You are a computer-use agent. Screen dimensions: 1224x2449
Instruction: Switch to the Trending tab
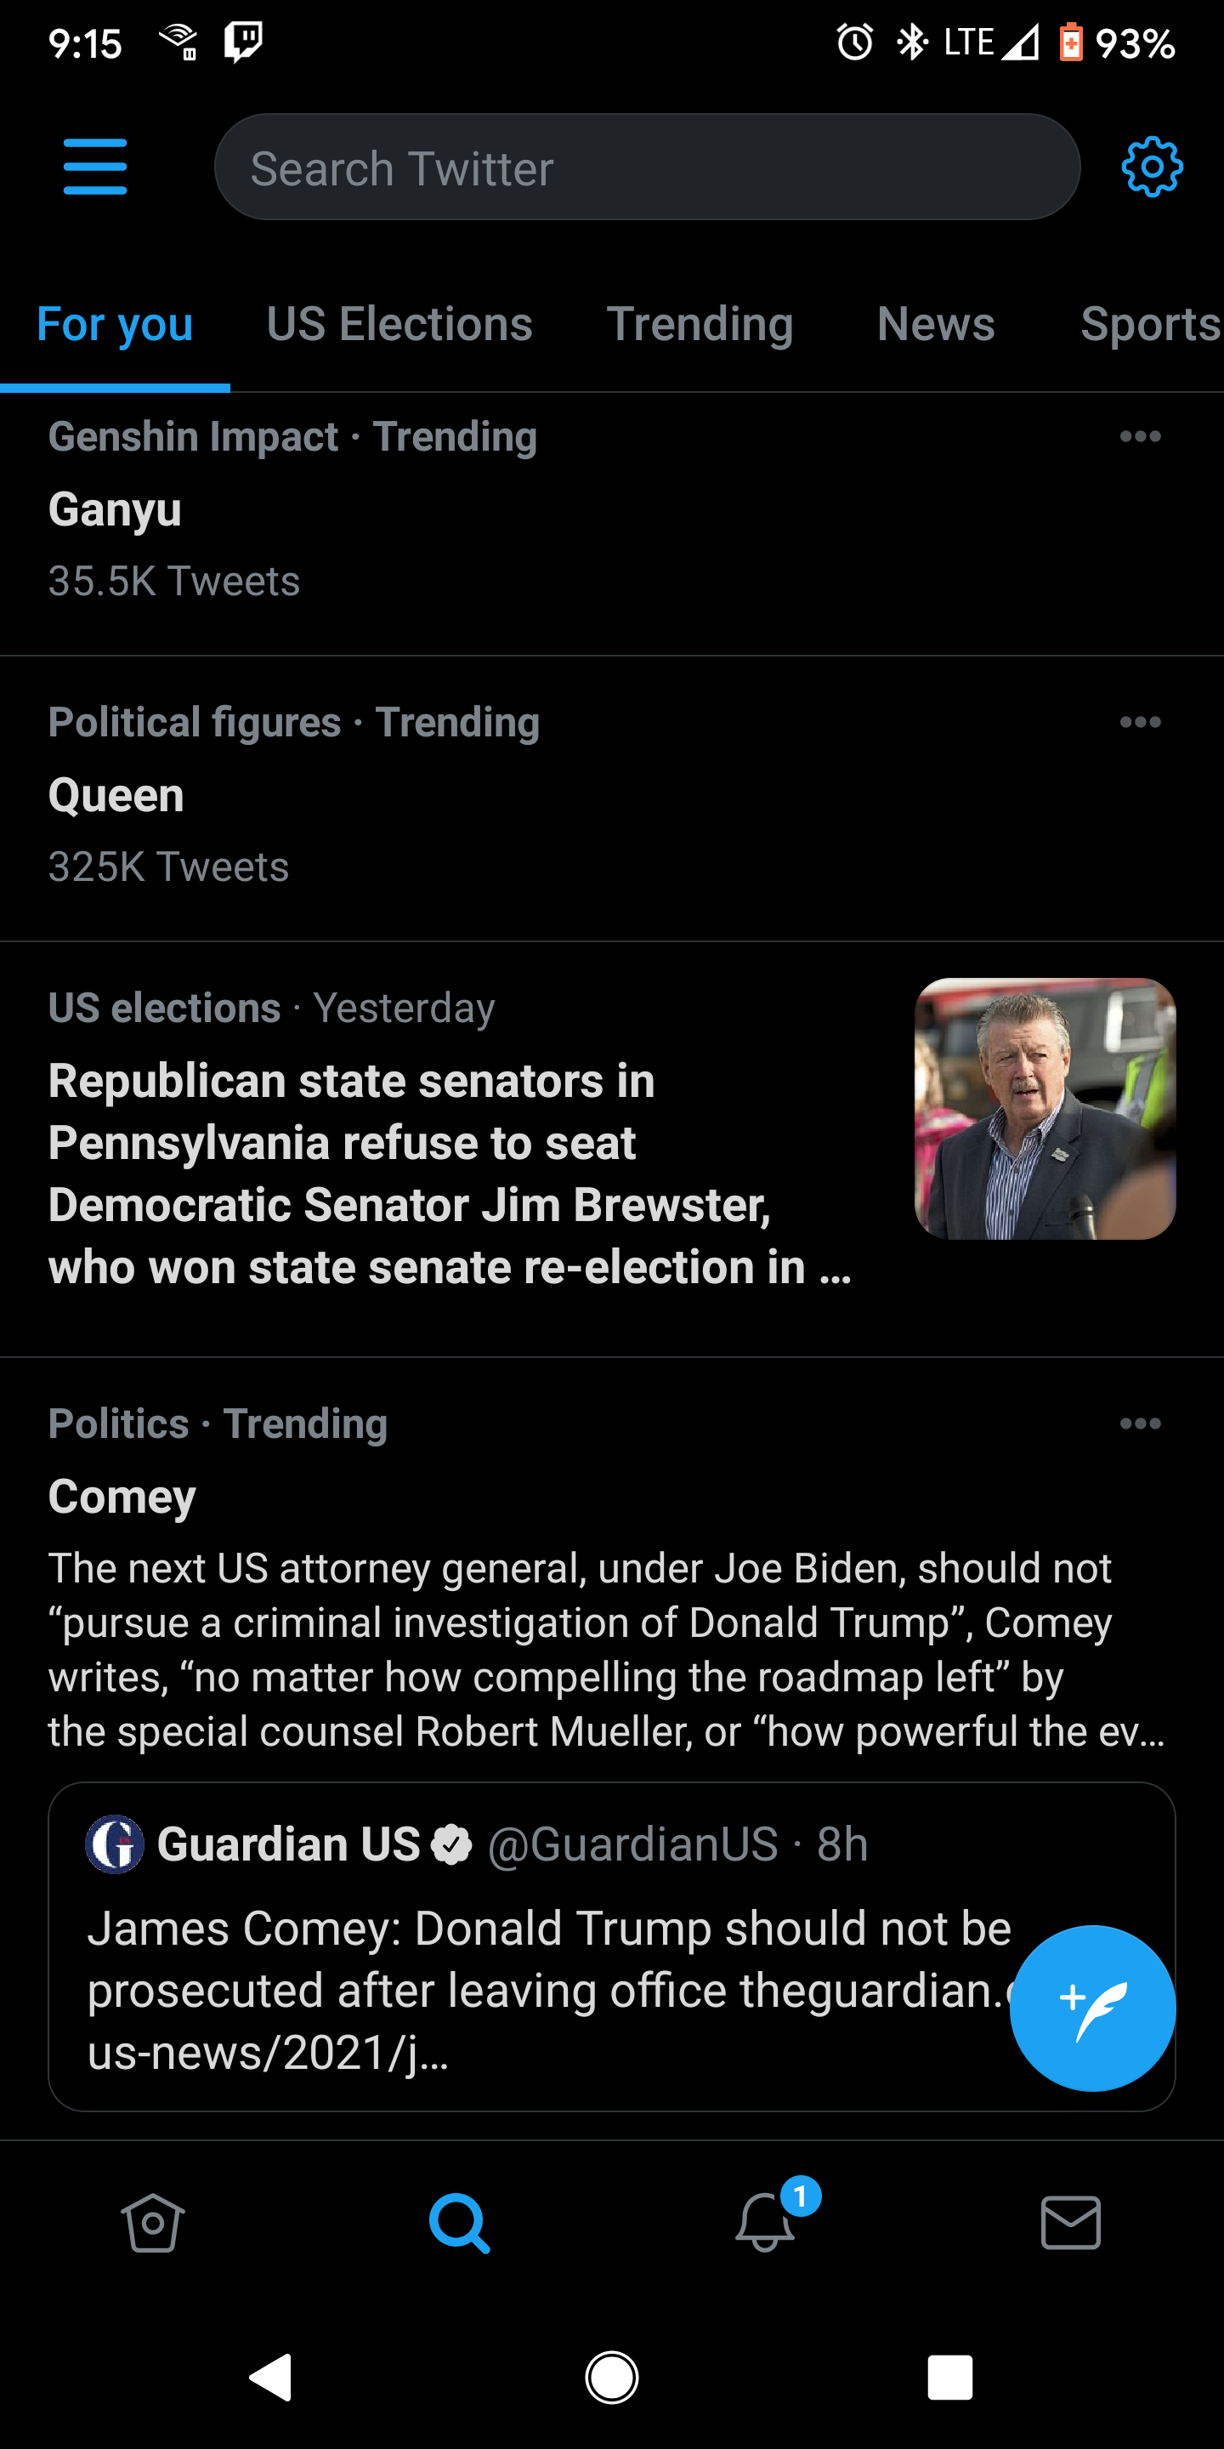click(x=700, y=324)
